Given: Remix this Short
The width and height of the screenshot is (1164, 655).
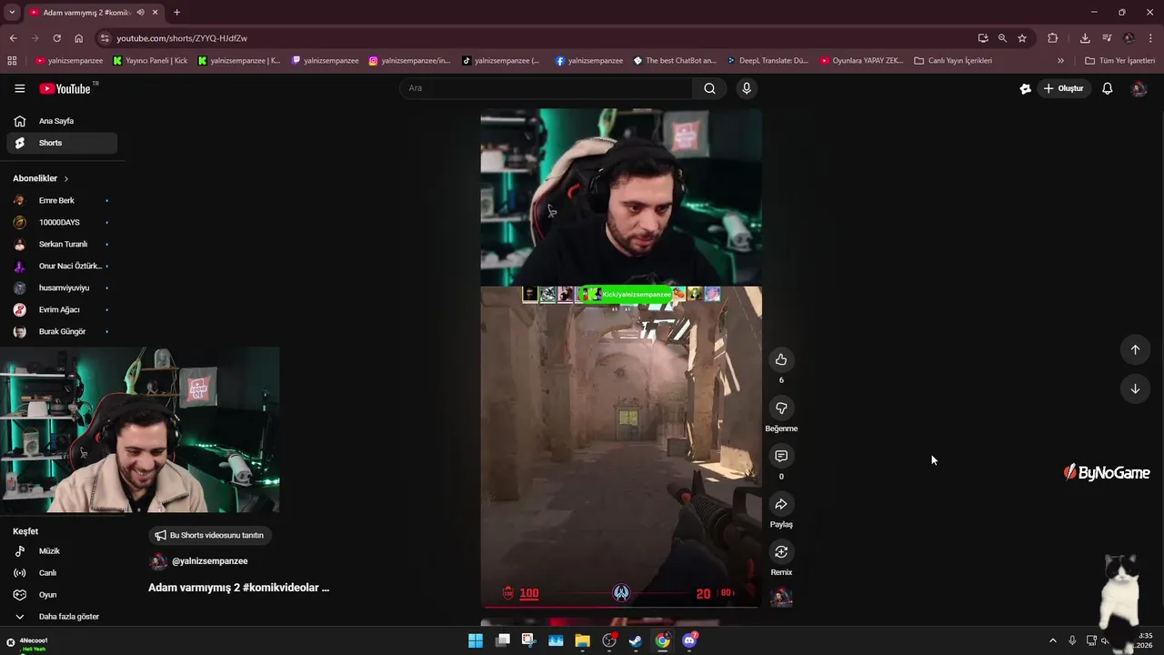Looking at the screenshot, I should coord(781,552).
